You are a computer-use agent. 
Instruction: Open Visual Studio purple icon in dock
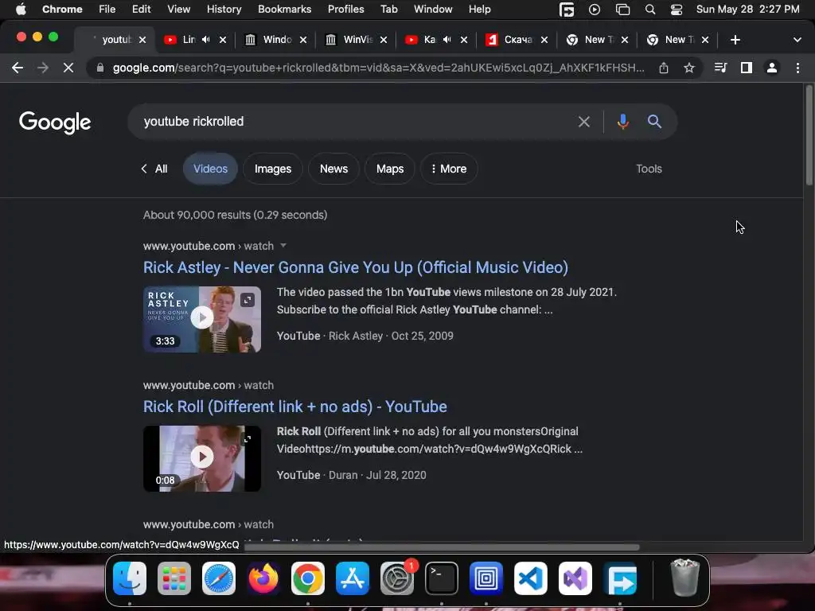click(575, 578)
